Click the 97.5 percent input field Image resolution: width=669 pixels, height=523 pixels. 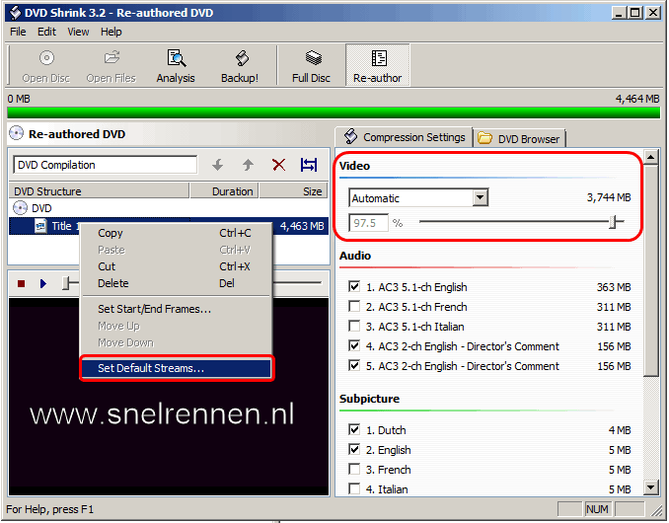(369, 223)
